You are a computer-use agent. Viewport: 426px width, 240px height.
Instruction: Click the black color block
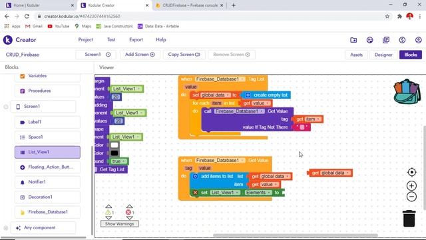(x=114, y=153)
